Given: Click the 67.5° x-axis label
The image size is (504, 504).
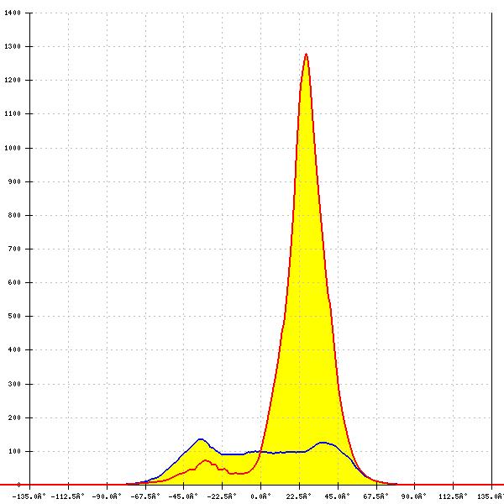Looking at the screenshot, I should [375, 496].
